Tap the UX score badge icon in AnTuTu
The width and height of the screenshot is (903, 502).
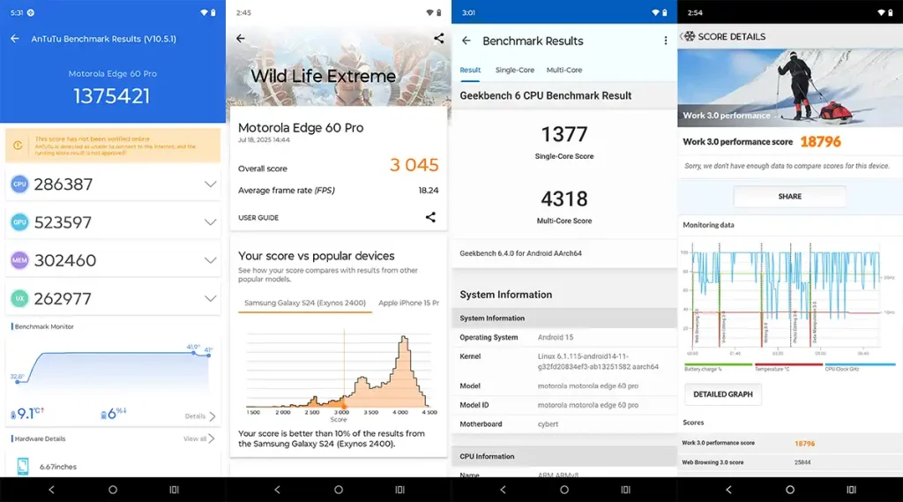tap(19, 298)
